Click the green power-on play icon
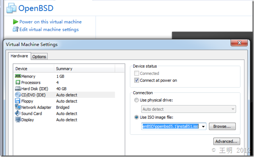 [16, 22]
